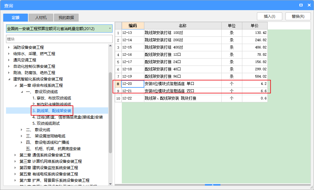Click tree scrollbar down arrow
Viewport: 314px width, 190px height.
point(110,184)
